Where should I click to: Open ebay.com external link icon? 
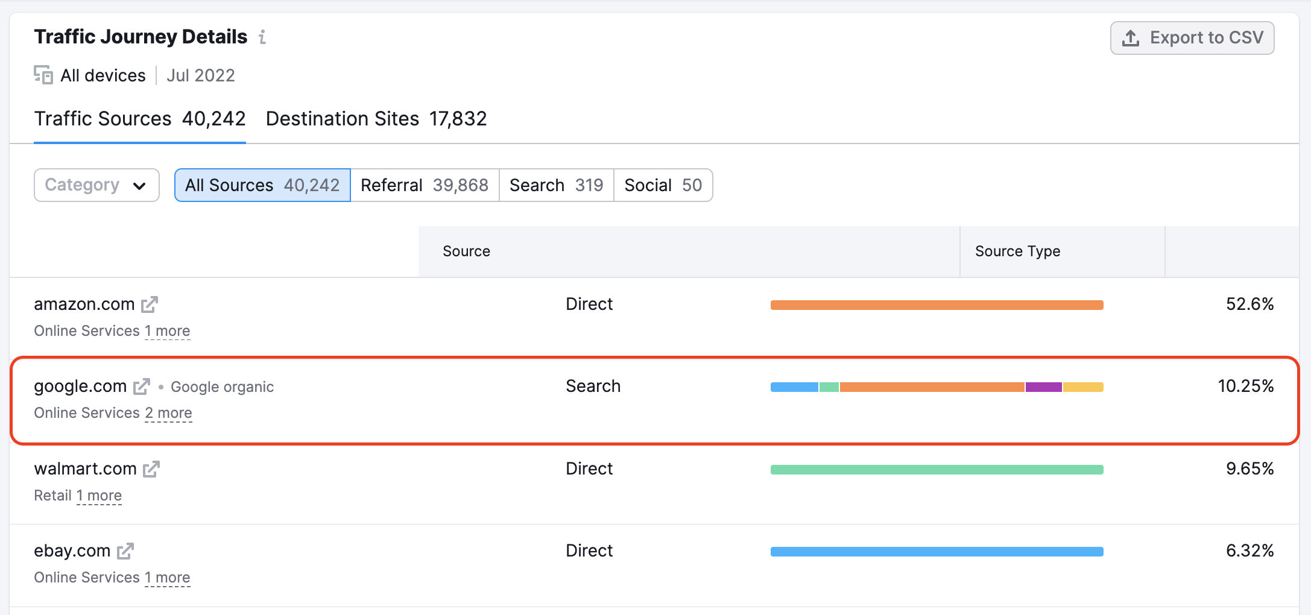pos(125,551)
